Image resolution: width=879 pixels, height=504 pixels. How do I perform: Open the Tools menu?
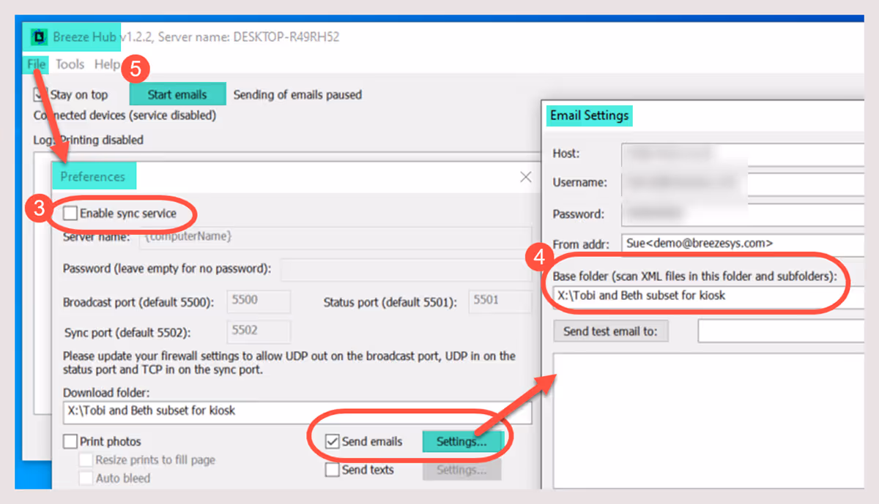pyautogui.click(x=70, y=64)
